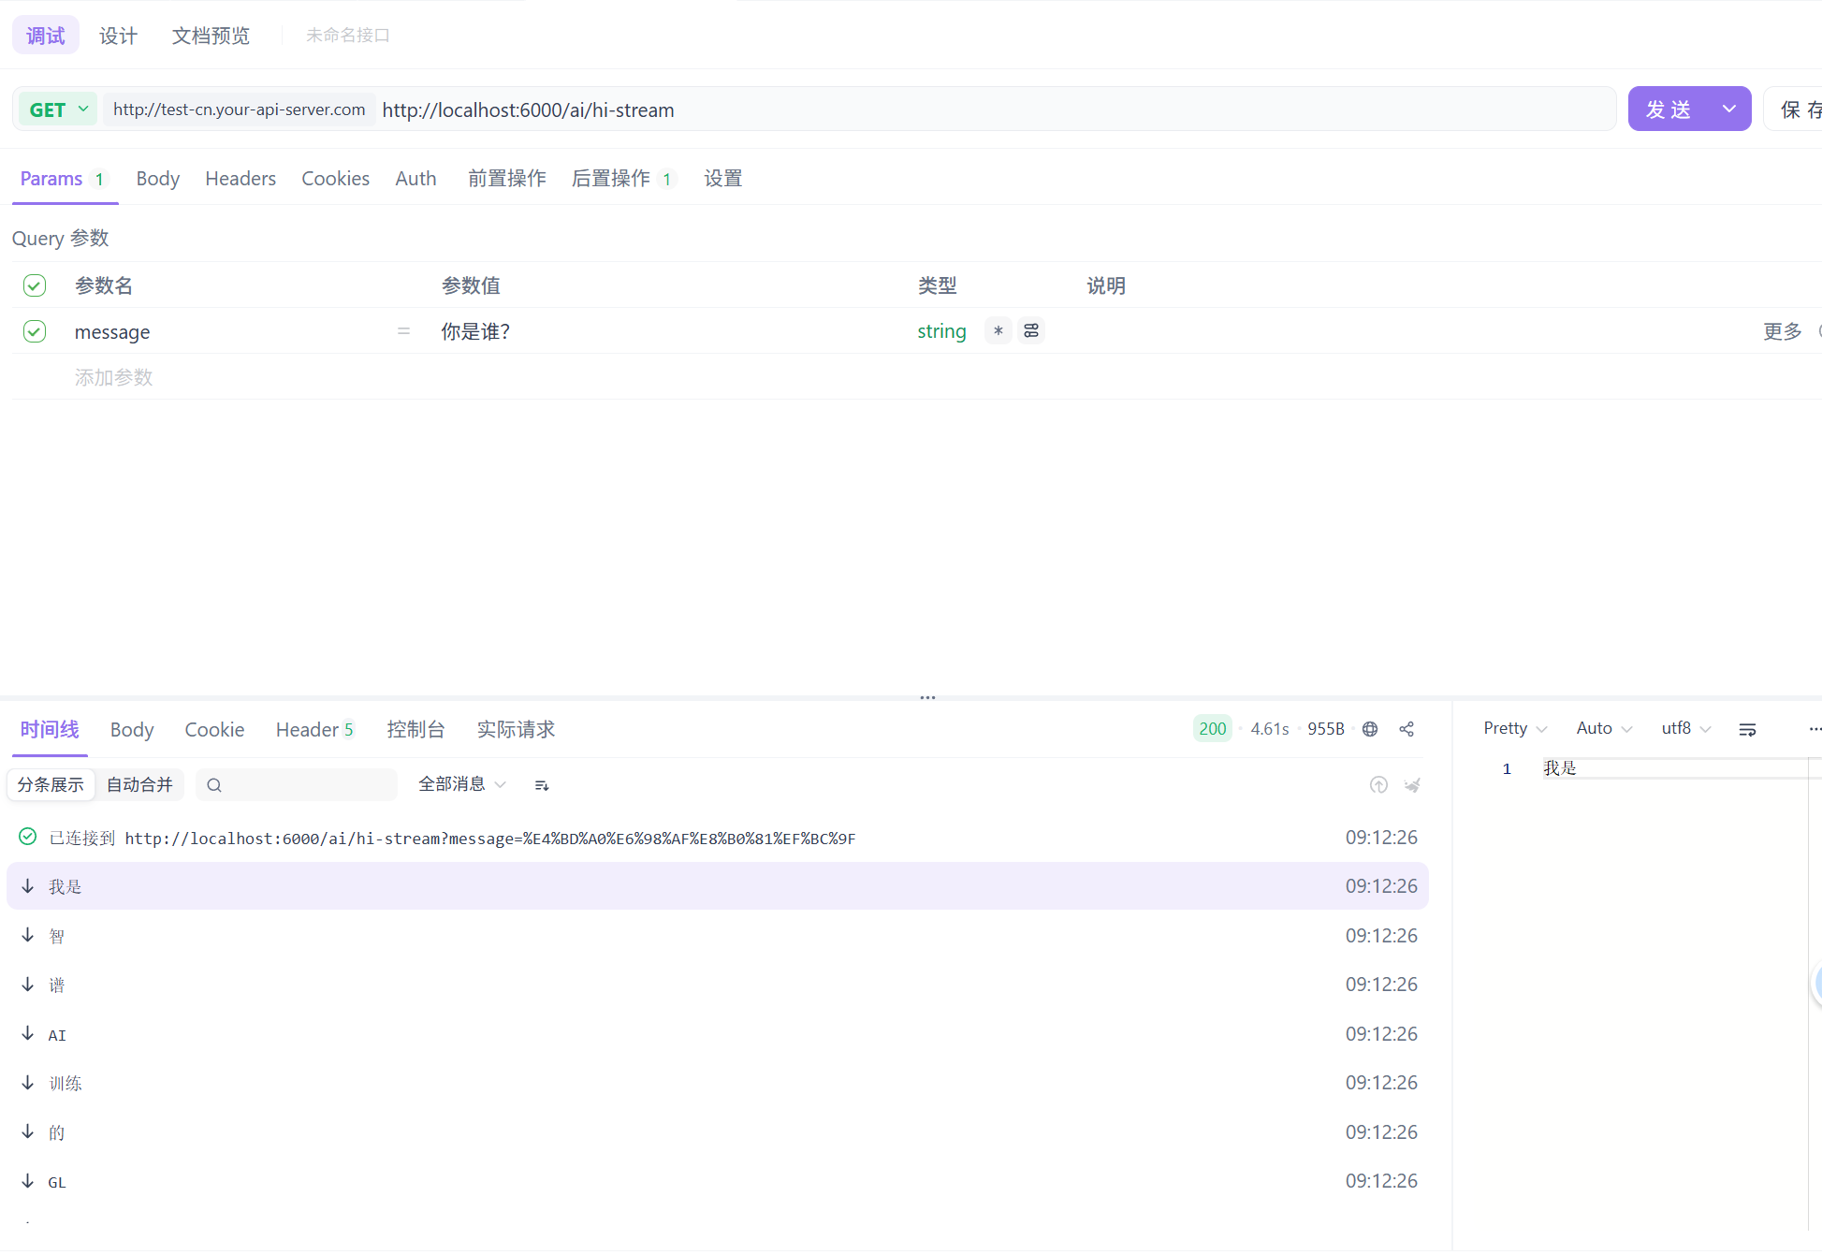1822x1255 pixels.
Task: Switch to the 实际请求 response tab
Action: click(x=516, y=729)
